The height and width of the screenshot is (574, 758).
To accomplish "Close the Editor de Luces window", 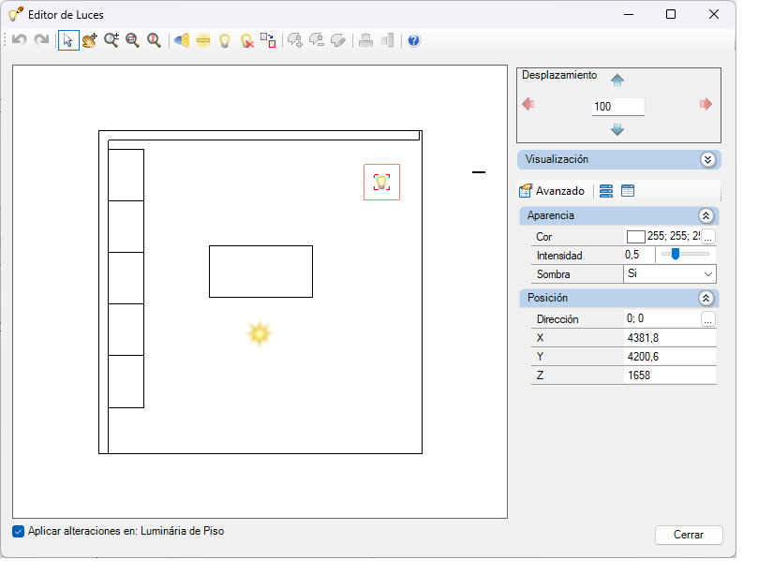I will point(714,14).
